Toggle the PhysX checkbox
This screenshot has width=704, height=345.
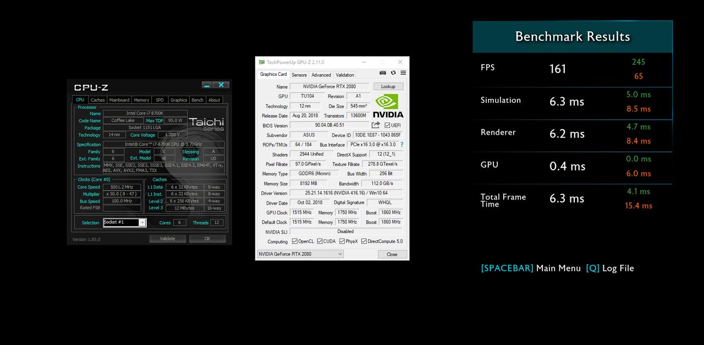(342, 241)
